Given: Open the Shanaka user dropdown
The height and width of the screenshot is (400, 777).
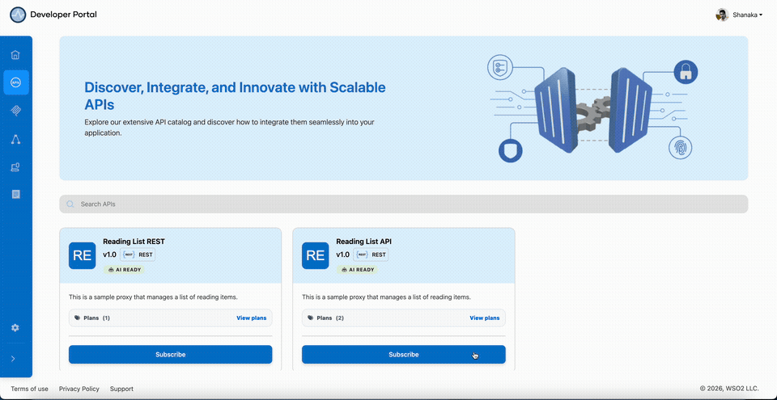Looking at the screenshot, I should [x=748, y=15].
